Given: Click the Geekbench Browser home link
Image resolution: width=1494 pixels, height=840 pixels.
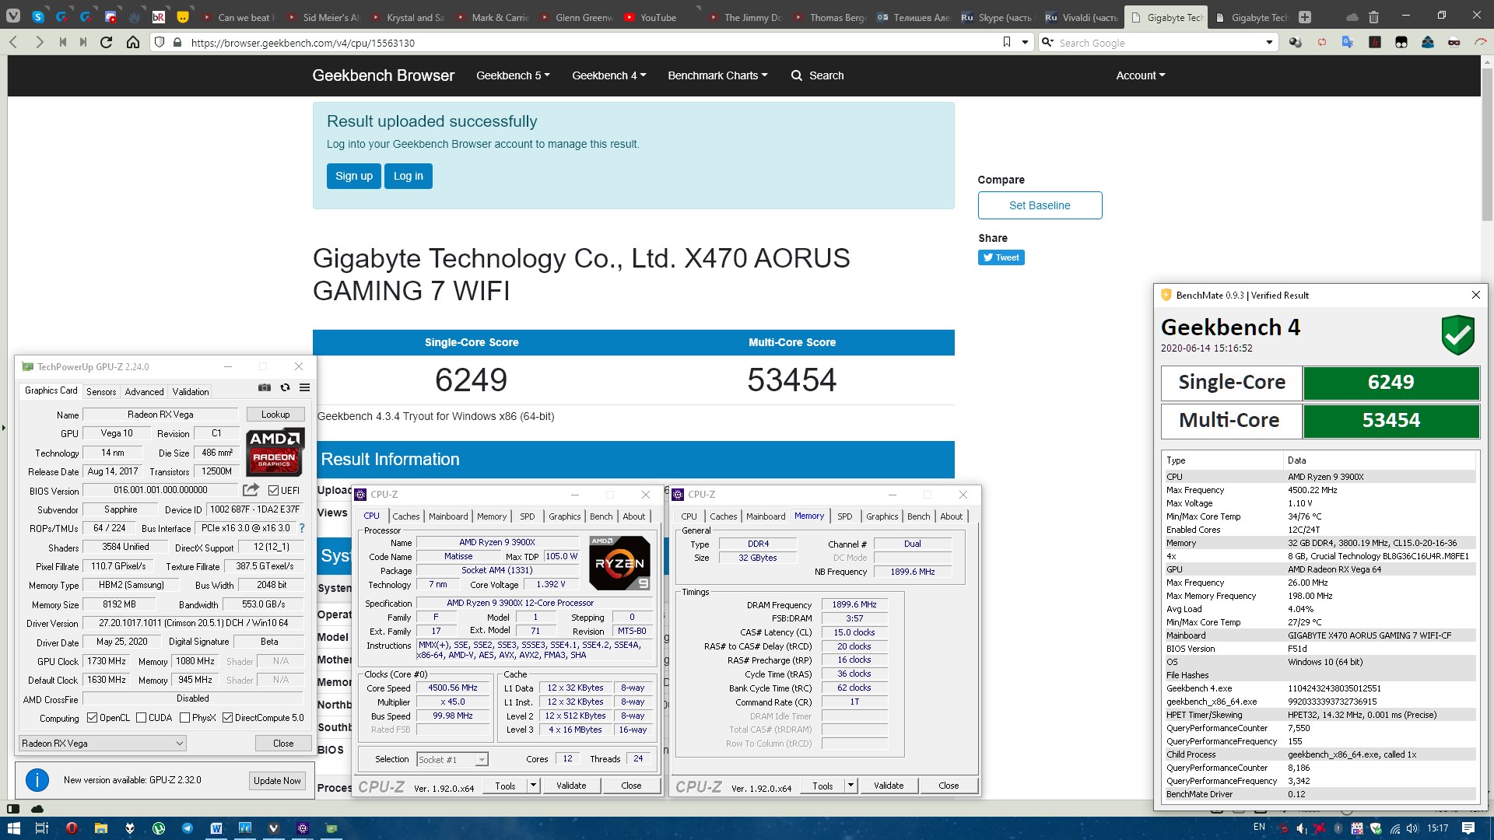Looking at the screenshot, I should click(383, 75).
